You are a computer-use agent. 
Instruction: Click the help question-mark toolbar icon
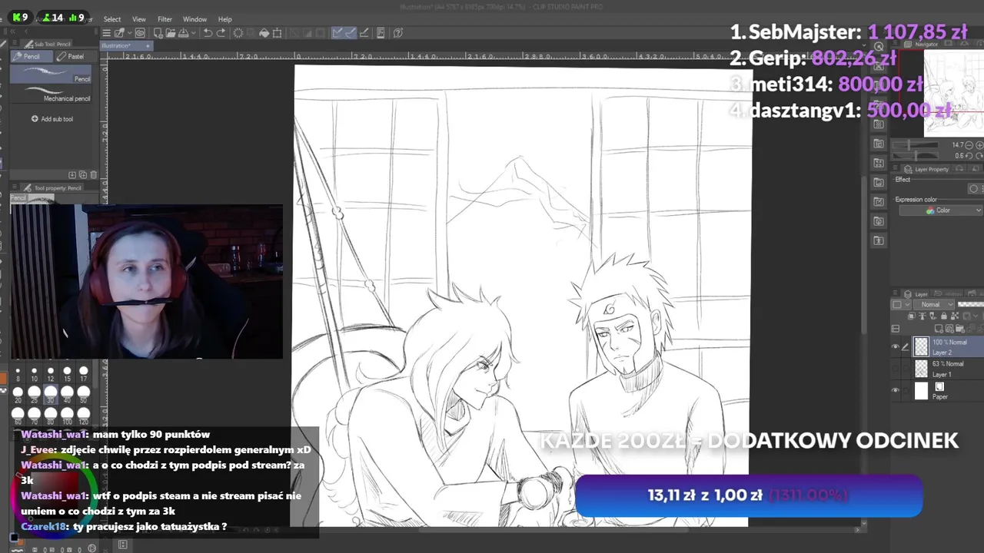397,32
